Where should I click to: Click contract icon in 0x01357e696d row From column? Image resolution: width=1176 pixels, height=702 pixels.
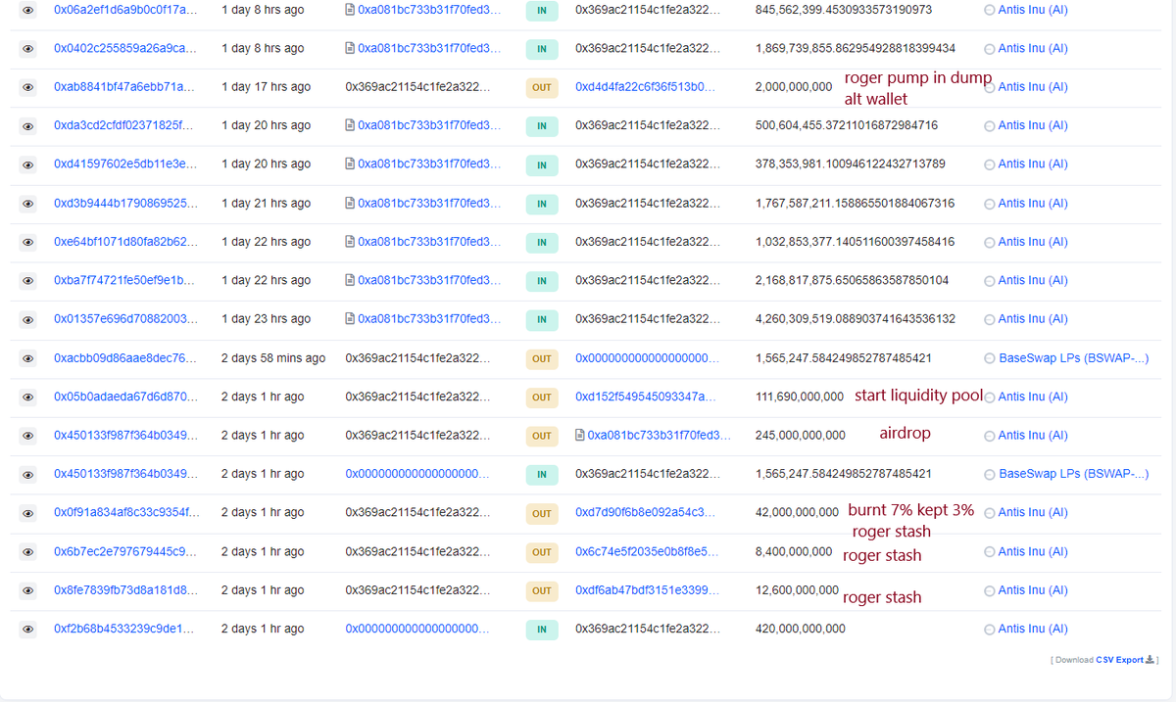(350, 319)
